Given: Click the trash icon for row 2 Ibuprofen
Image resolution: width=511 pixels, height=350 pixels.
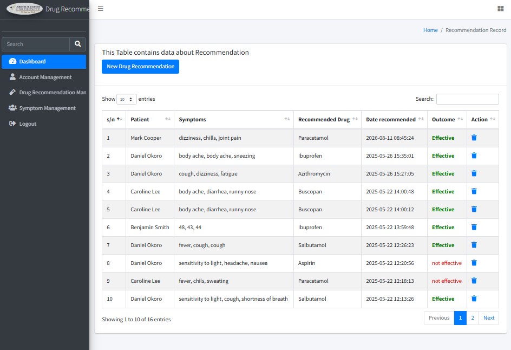Looking at the screenshot, I should coord(474,155).
